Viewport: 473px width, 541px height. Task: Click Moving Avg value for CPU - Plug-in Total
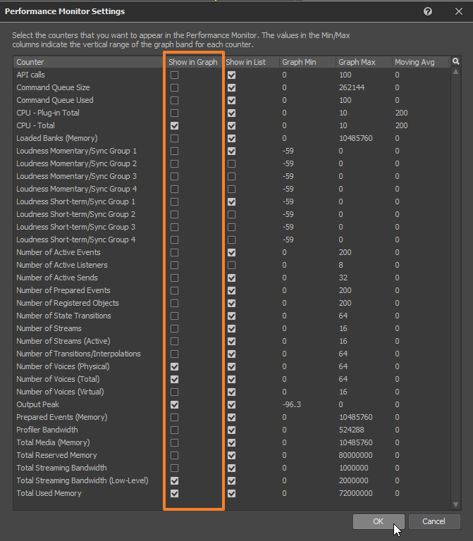(401, 113)
